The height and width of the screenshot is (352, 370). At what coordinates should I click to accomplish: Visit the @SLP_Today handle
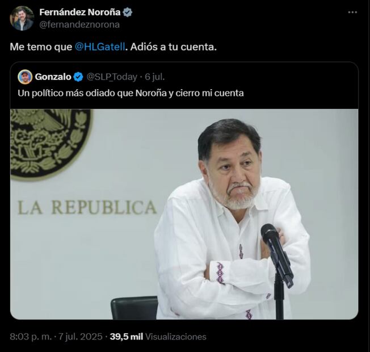(112, 77)
